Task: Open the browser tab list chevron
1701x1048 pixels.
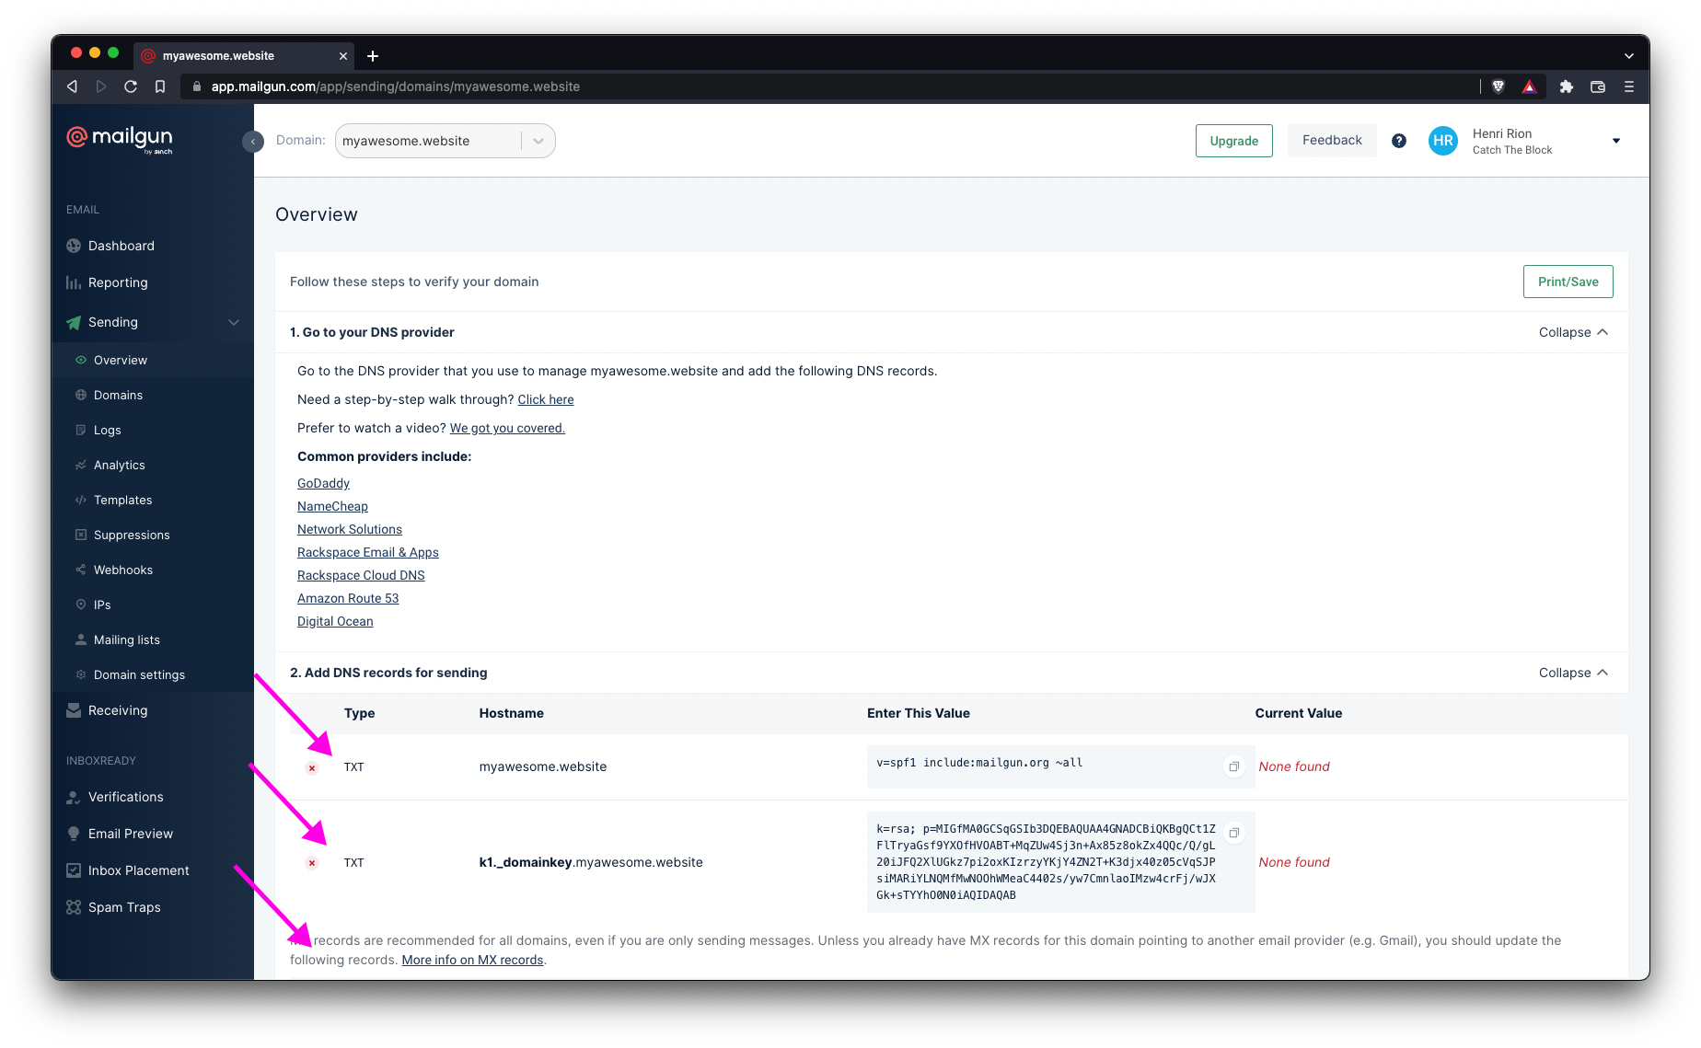Action: click(x=1629, y=56)
